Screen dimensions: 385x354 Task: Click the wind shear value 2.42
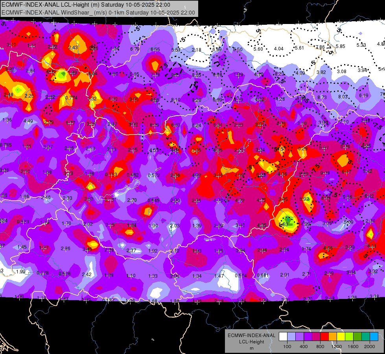point(87,275)
